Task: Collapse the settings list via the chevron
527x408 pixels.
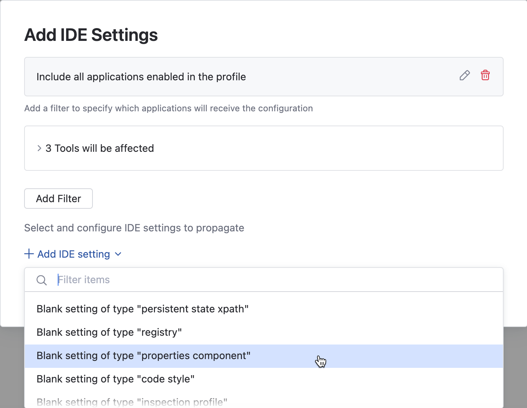Action: (118, 254)
